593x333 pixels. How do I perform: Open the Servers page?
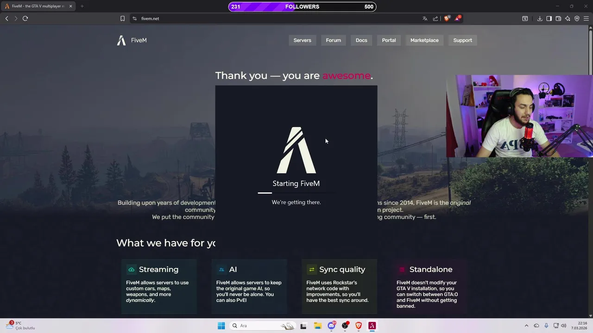point(302,40)
